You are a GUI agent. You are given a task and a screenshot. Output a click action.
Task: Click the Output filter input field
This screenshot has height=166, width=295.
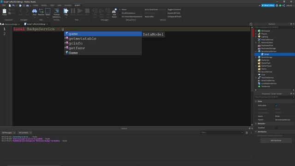coord(222,132)
